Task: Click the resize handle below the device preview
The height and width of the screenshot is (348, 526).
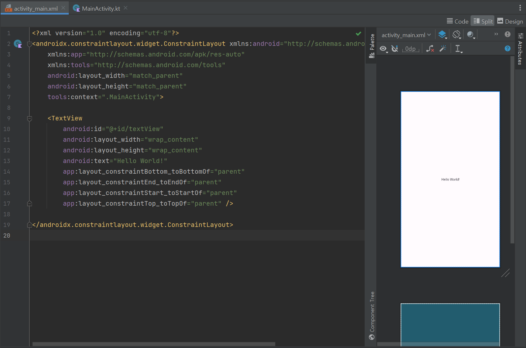Action: 505,273
